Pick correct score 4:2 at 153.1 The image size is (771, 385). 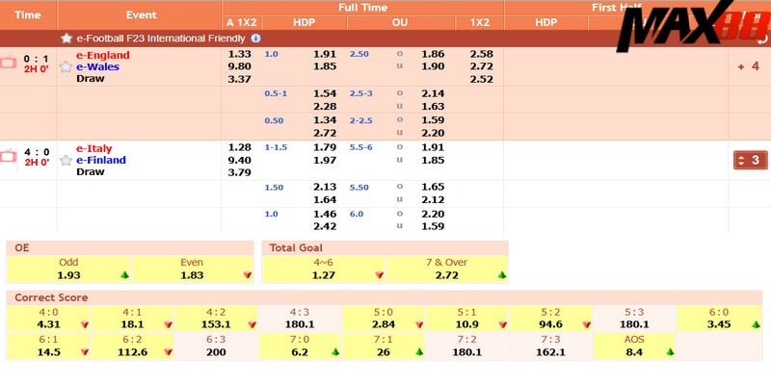tap(216, 319)
